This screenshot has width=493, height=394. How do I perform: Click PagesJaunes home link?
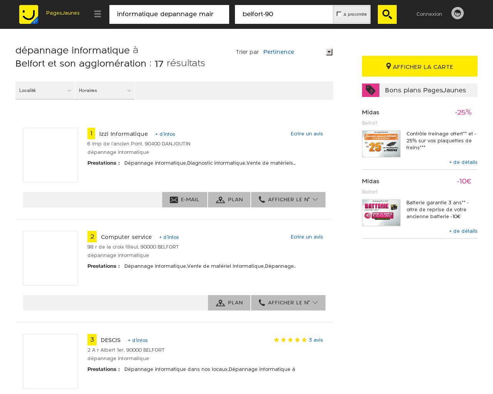(x=63, y=13)
